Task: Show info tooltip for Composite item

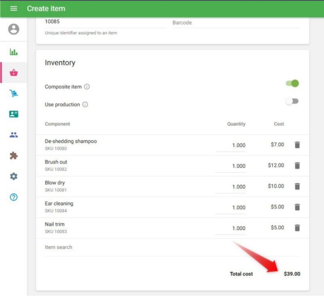Action: [87, 87]
